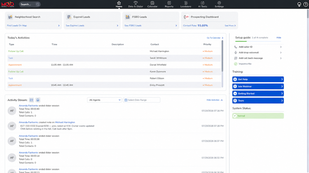Open the All Agents dropdown
The image size is (309, 173).
104,100
